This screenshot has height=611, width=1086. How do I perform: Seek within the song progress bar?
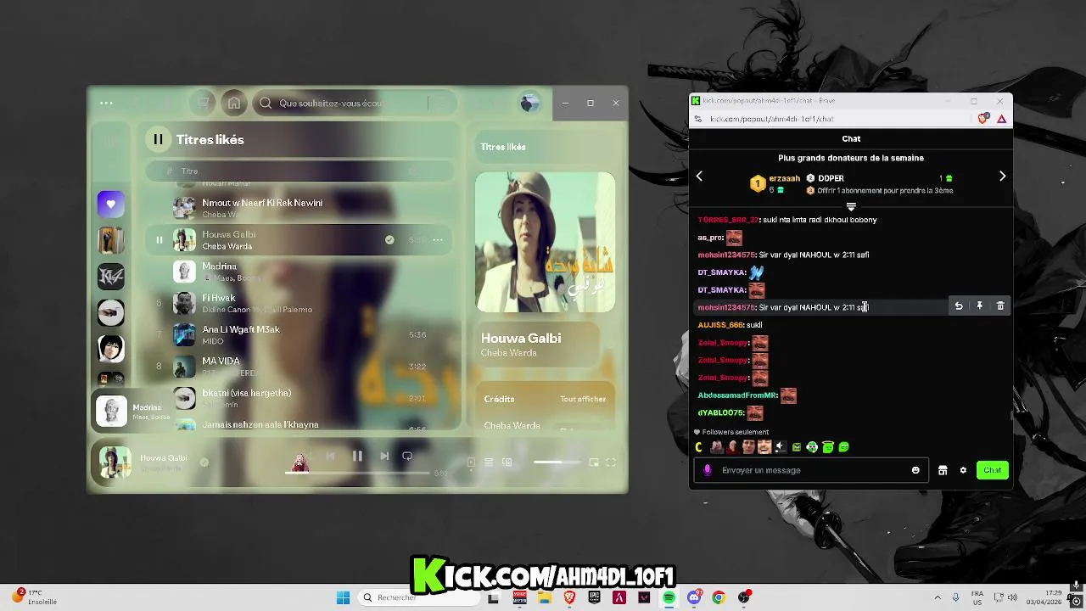click(357, 473)
